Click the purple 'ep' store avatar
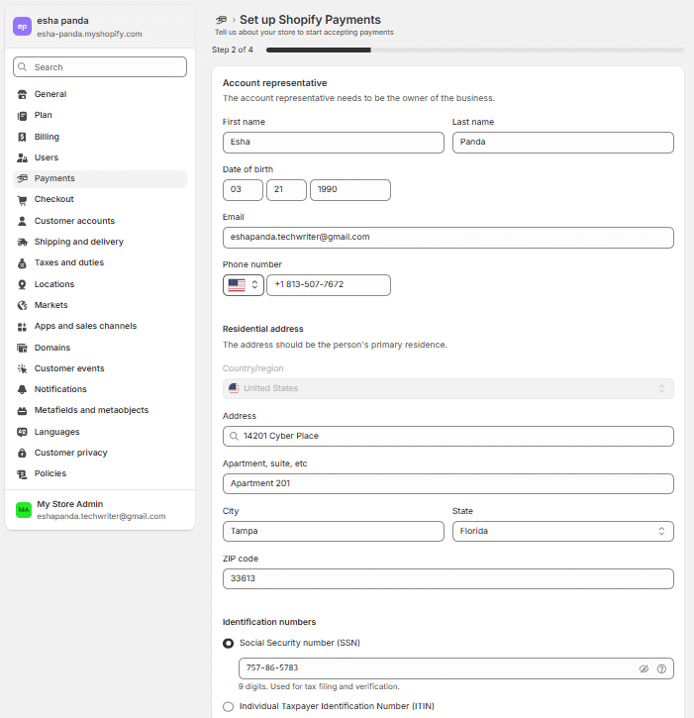The image size is (694, 718). (22, 27)
